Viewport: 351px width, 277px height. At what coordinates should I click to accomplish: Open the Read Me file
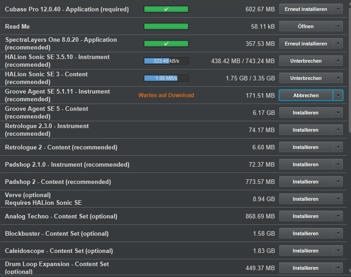pyautogui.click(x=306, y=26)
